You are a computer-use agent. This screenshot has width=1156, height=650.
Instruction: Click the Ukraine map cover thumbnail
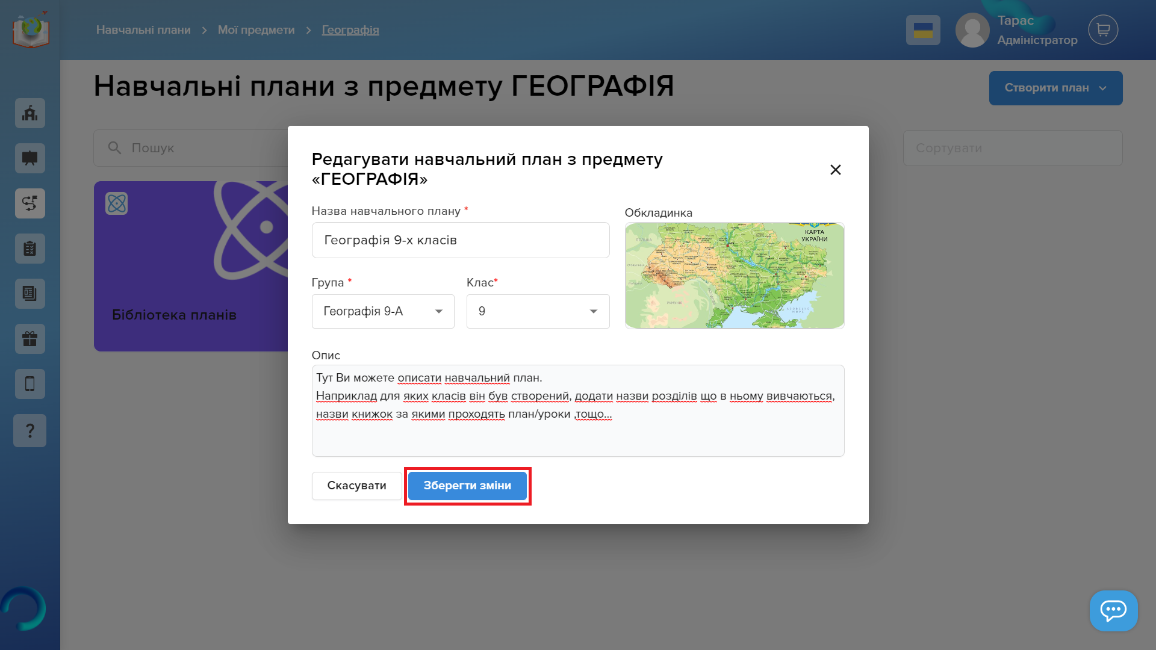coord(734,276)
